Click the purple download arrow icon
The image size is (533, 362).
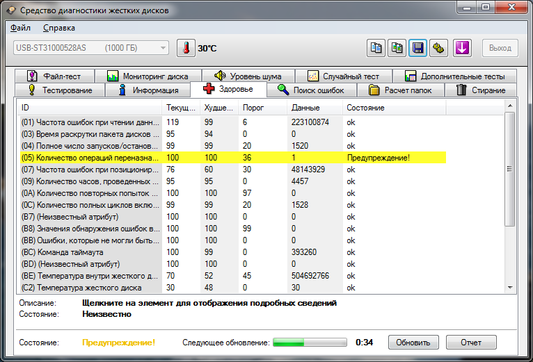click(x=463, y=48)
